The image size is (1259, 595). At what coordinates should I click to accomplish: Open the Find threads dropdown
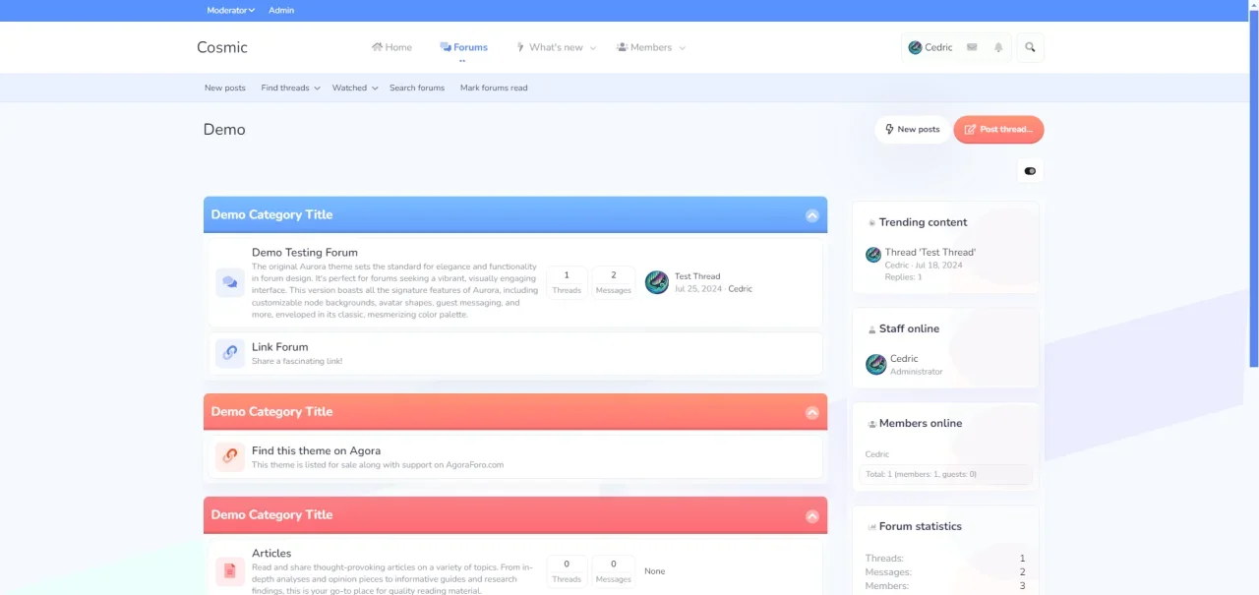tap(290, 88)
